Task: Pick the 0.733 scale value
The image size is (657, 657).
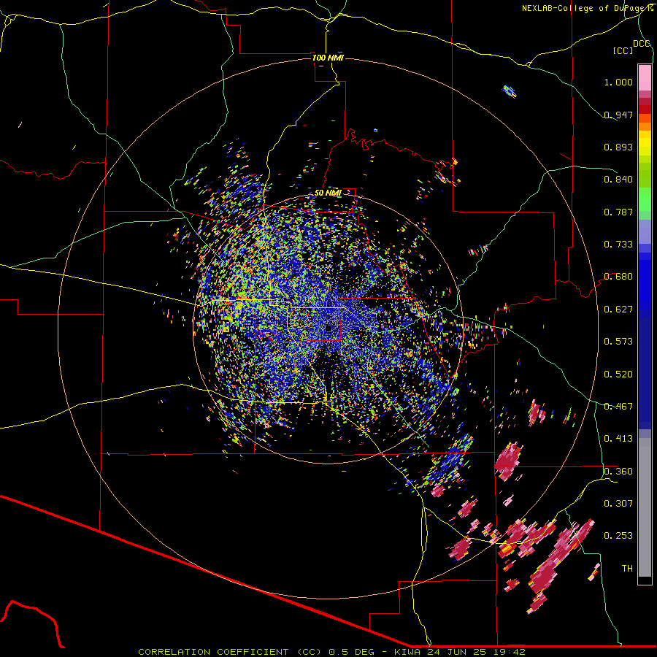Action: 618,245
